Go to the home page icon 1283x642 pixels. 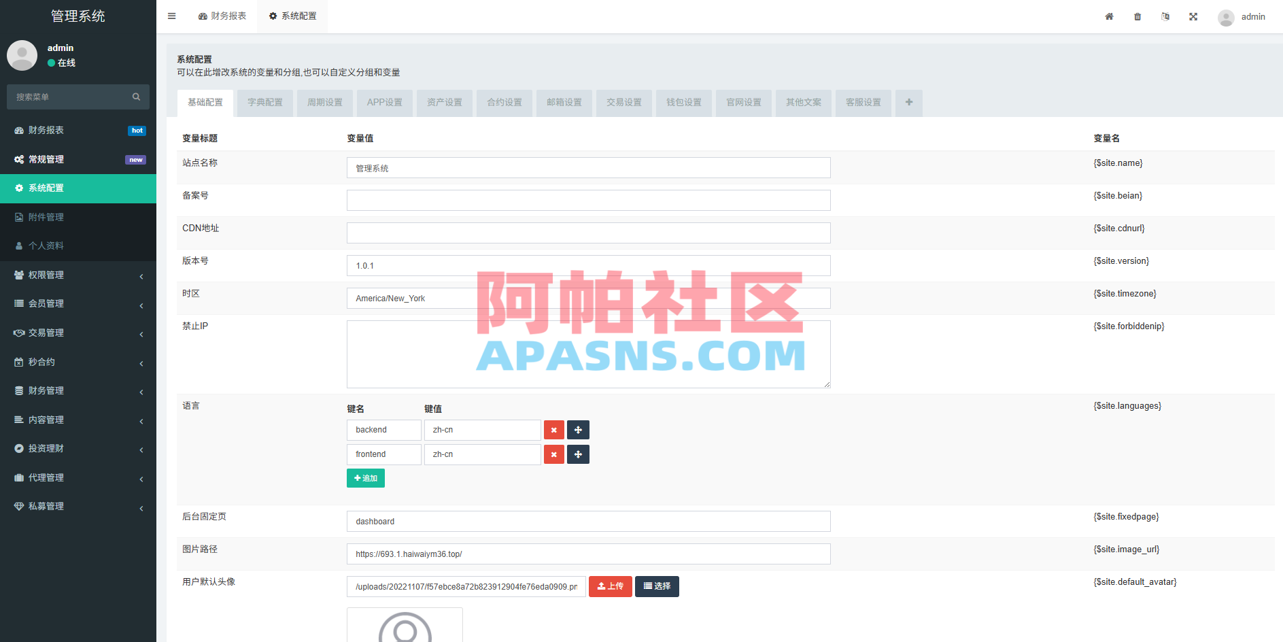coord(1109,16)
